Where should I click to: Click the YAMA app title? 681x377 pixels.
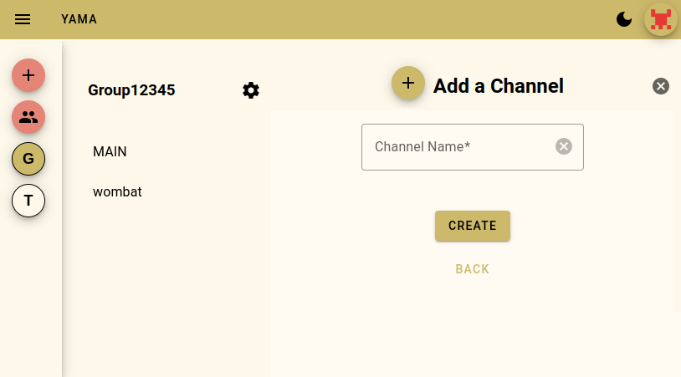[79, 19]
